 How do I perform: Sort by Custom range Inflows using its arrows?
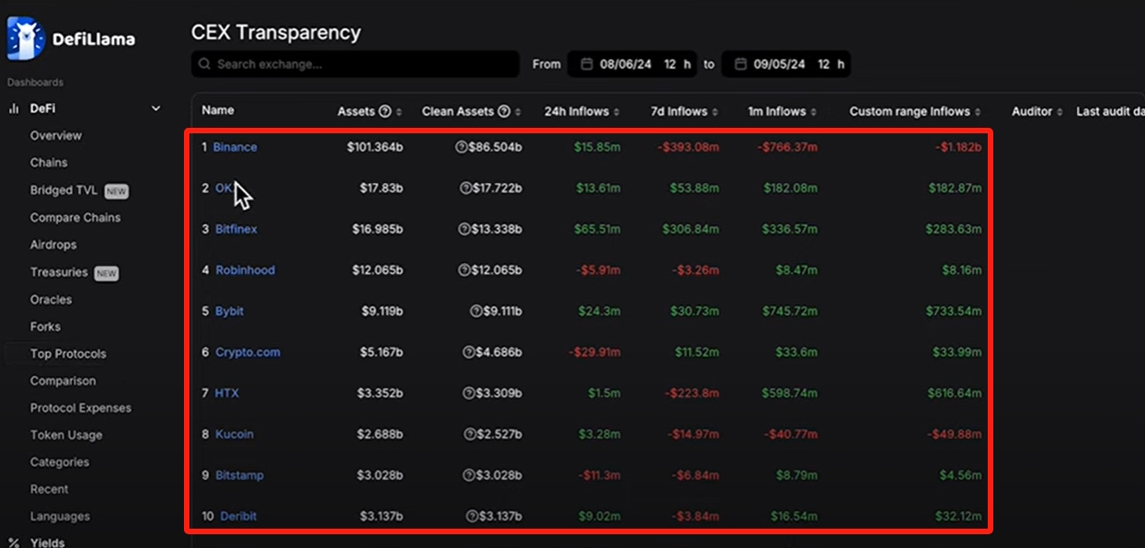979,112
